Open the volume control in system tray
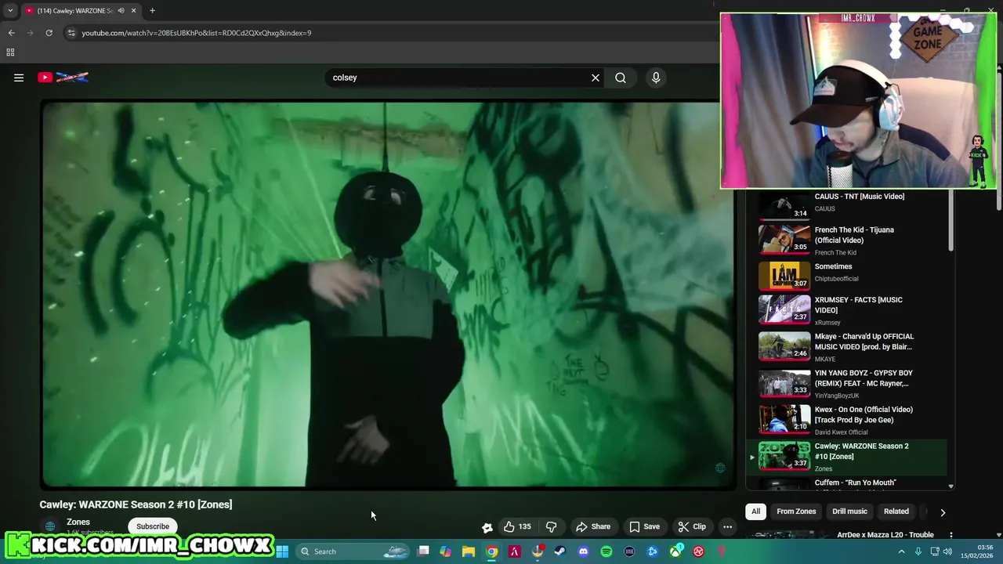1003x564 pixels. tap(949, 551)
